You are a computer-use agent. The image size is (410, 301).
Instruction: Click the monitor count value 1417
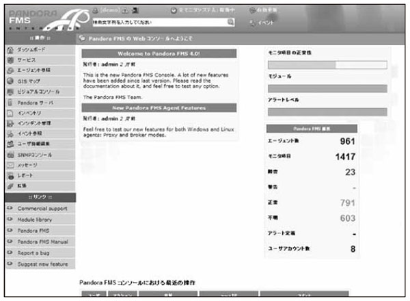(x=345, y=157)
